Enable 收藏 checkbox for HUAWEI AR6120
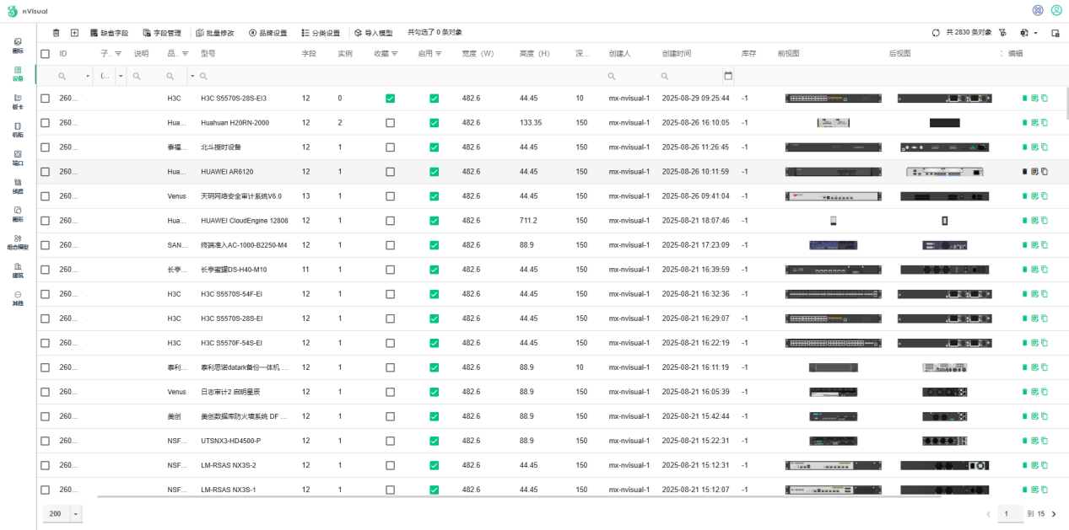This screenshot has width=1069, height=530. tap(390, 172)
